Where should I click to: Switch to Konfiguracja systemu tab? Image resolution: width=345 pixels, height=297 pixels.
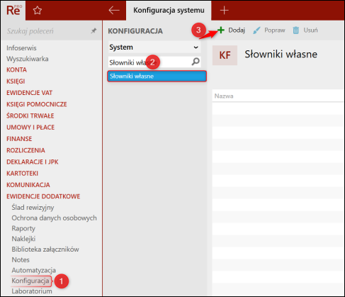coord(169,11)
